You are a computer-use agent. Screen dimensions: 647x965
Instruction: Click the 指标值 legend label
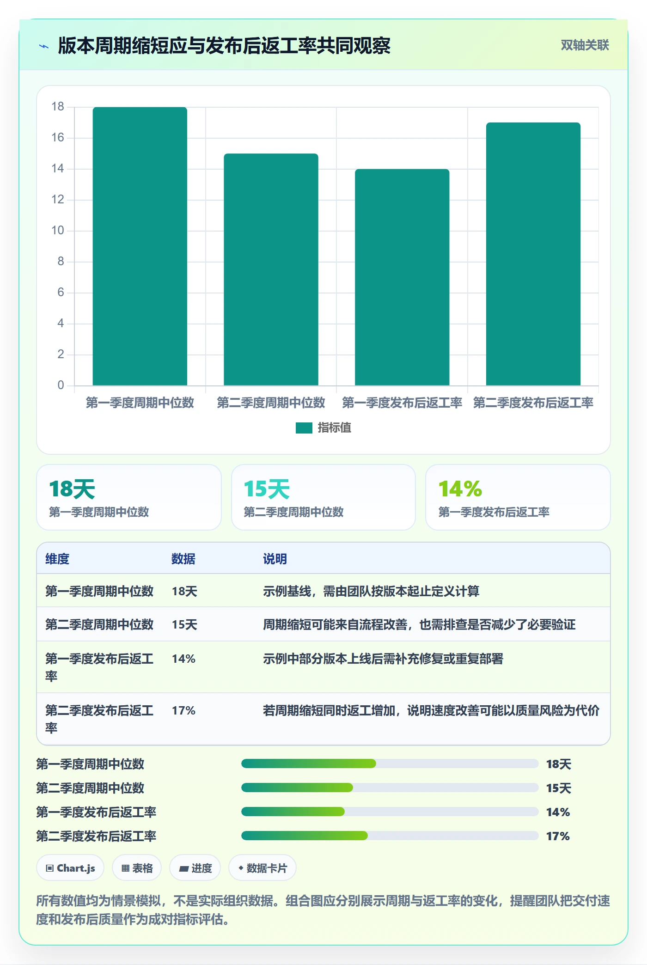pyautogui.click(x=334, y=428)
